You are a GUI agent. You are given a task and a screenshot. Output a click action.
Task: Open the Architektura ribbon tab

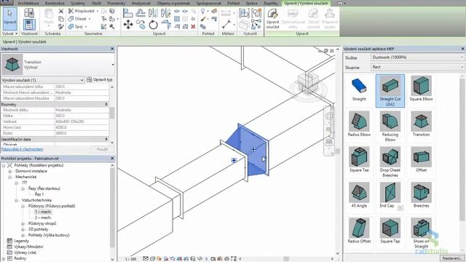pos(28,3)
